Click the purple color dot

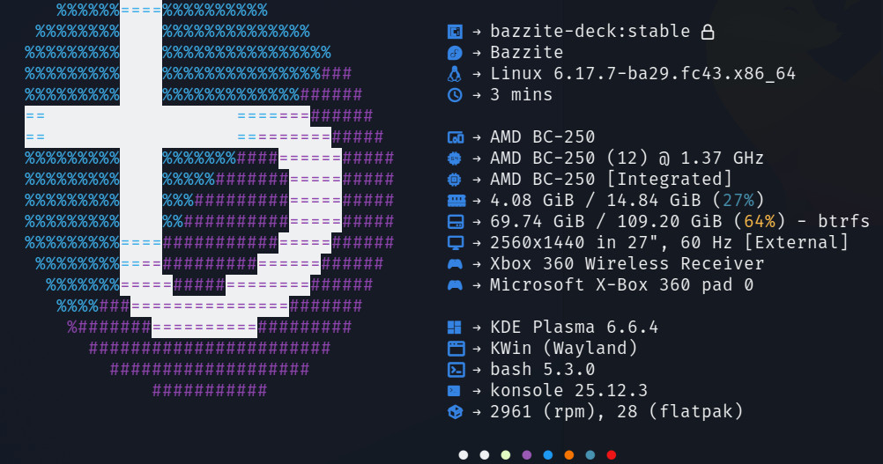527,455
